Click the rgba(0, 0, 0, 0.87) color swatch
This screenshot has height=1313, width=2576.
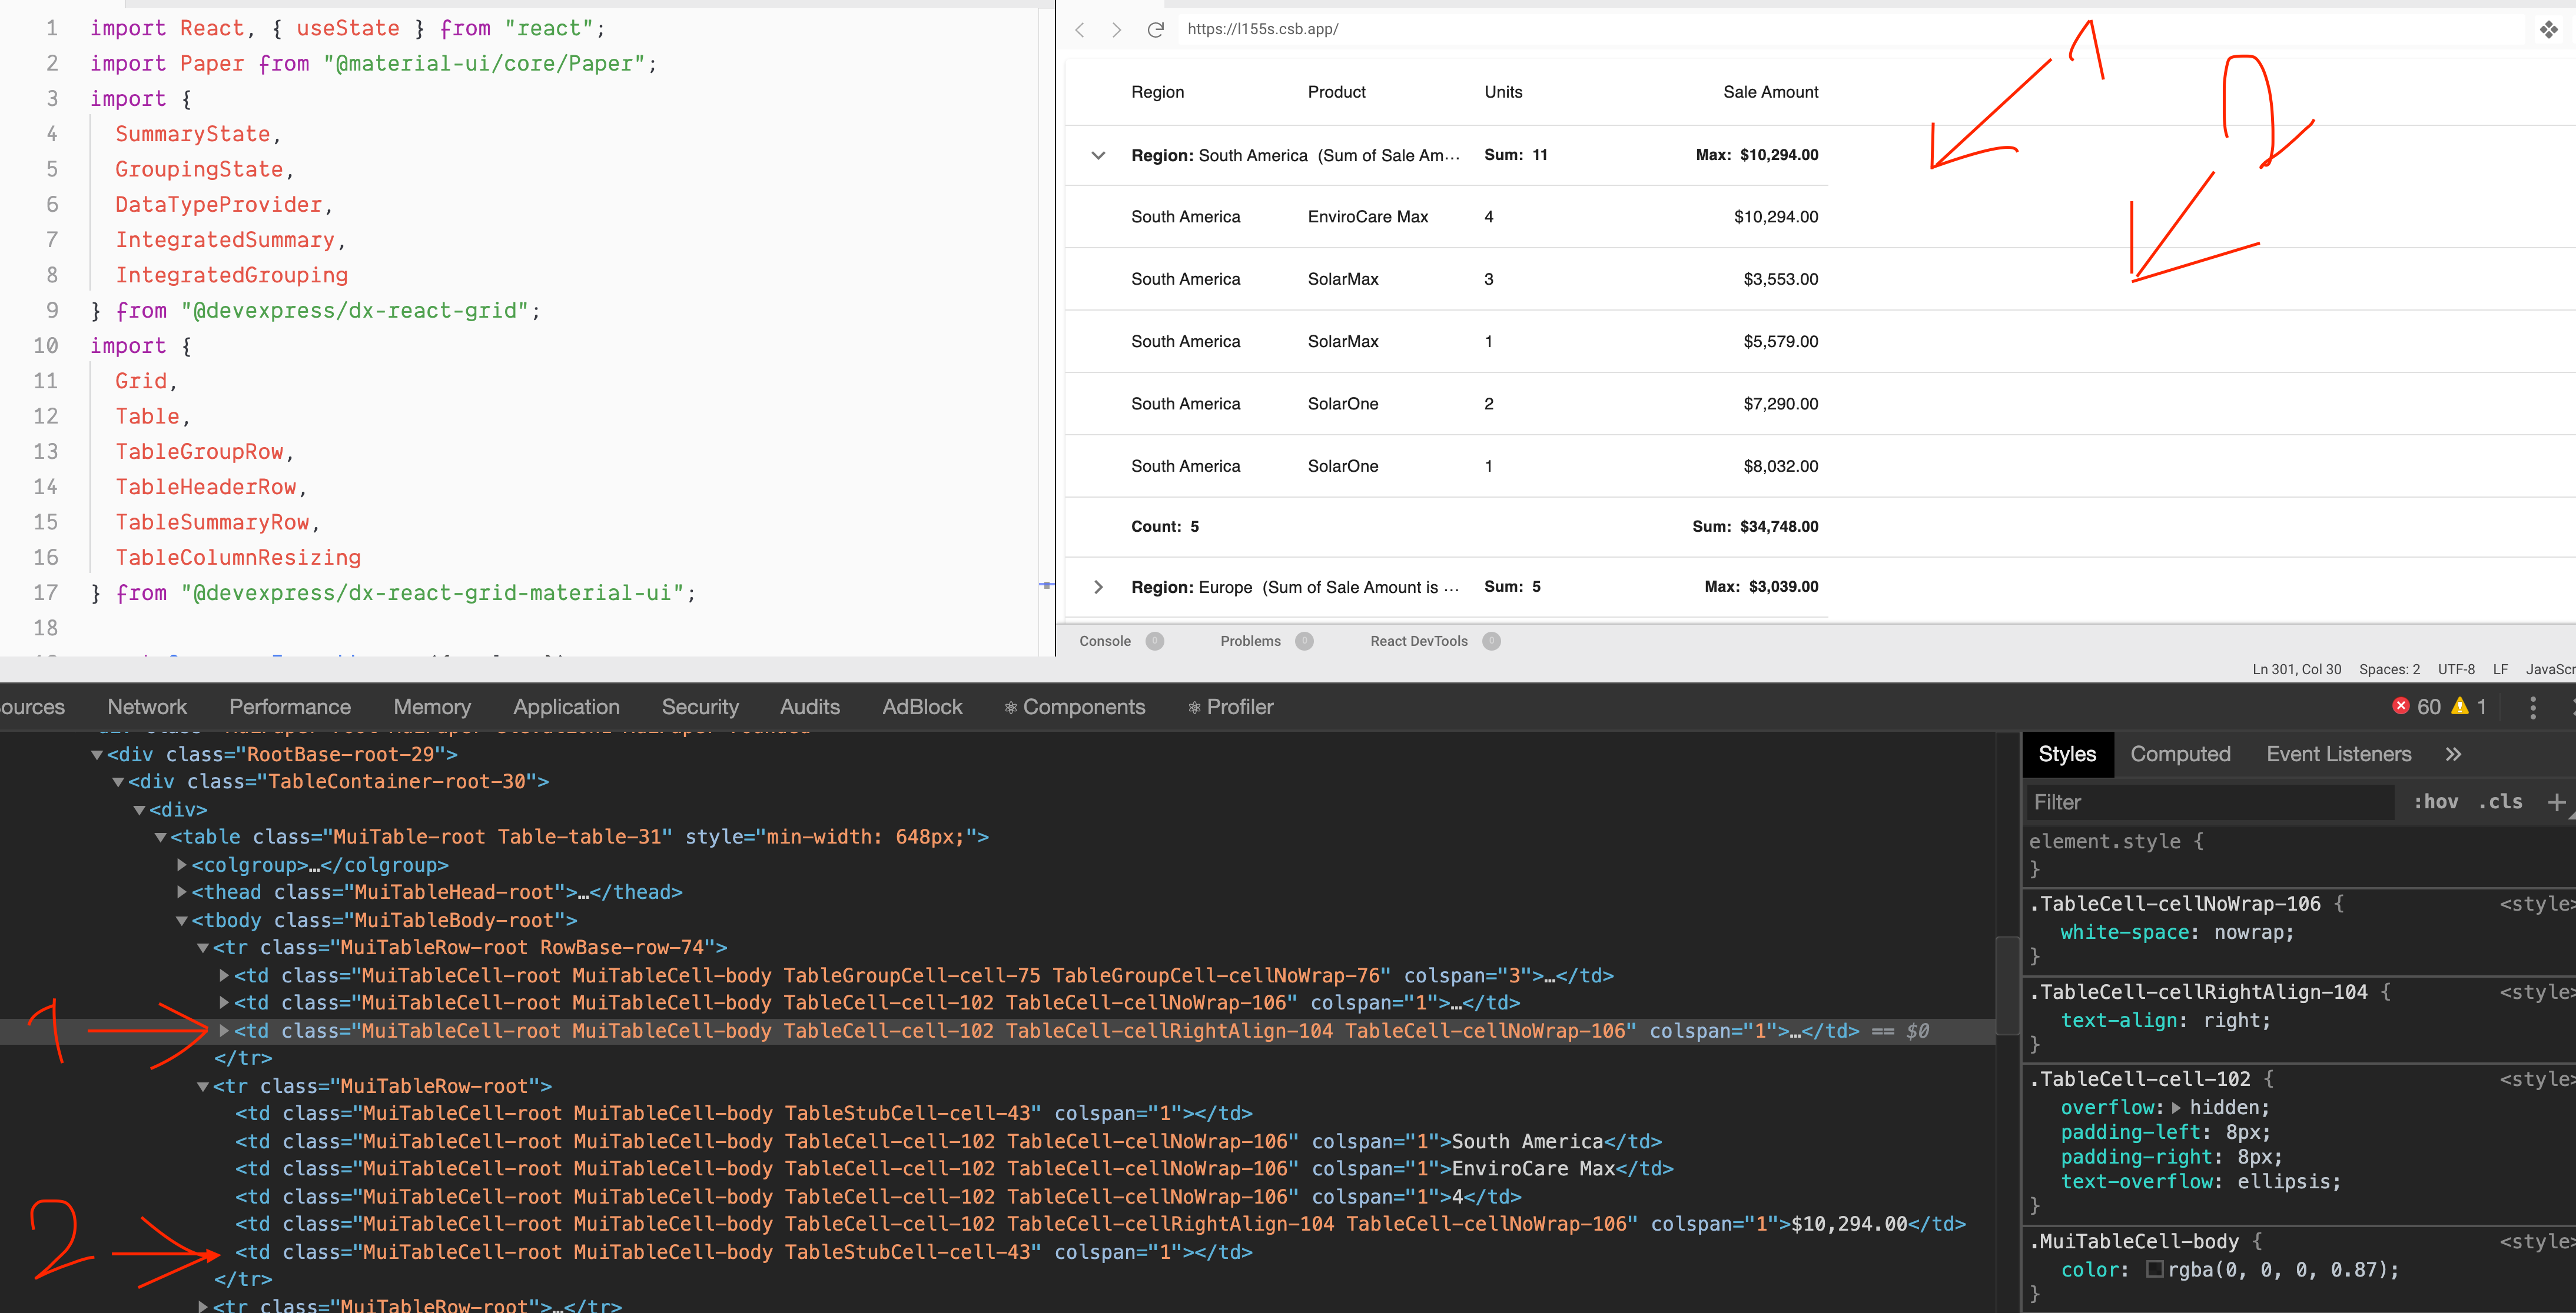pos(2156,1269)
